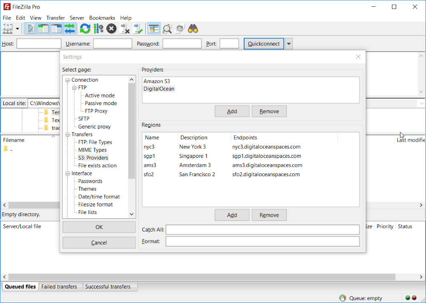
Task: Focus the Password input field
Action: (182, 44)
